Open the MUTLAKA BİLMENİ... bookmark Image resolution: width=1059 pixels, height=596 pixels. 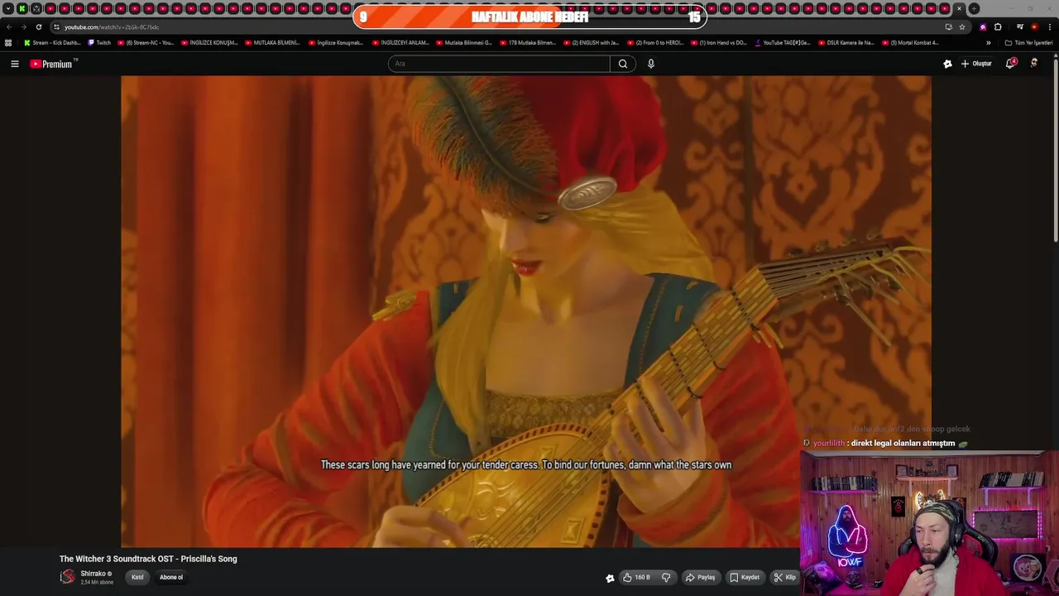coord(272,42)
